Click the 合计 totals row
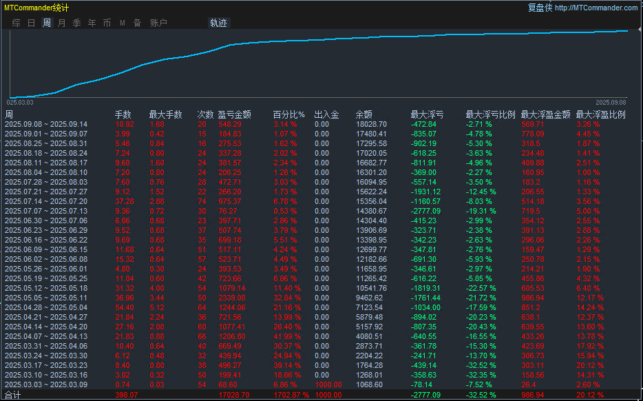643x401 pixels. [x=13, y=395]
